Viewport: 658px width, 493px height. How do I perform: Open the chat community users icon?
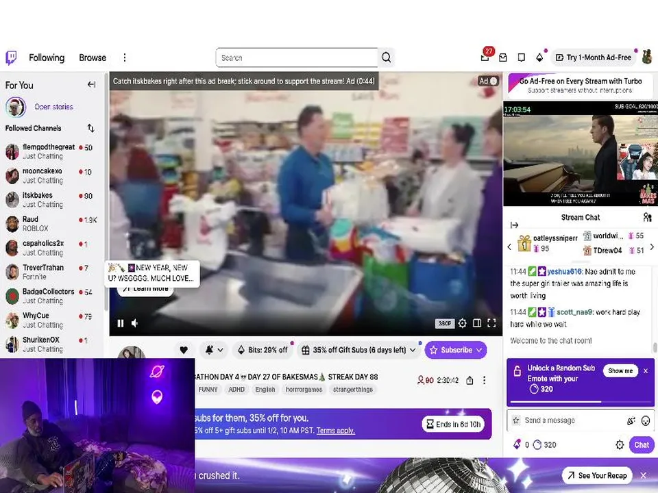[647, 217]
